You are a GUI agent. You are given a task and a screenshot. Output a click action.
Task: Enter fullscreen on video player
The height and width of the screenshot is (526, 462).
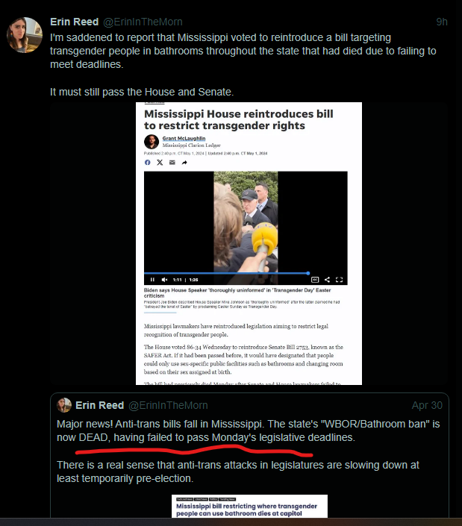[339, 280]
